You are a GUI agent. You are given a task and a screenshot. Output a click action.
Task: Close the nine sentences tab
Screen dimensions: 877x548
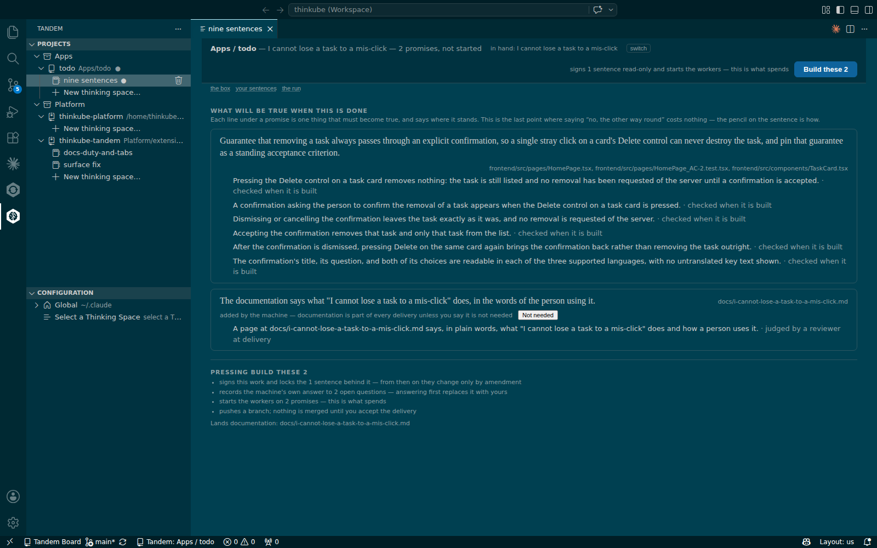tap(270, 29)
